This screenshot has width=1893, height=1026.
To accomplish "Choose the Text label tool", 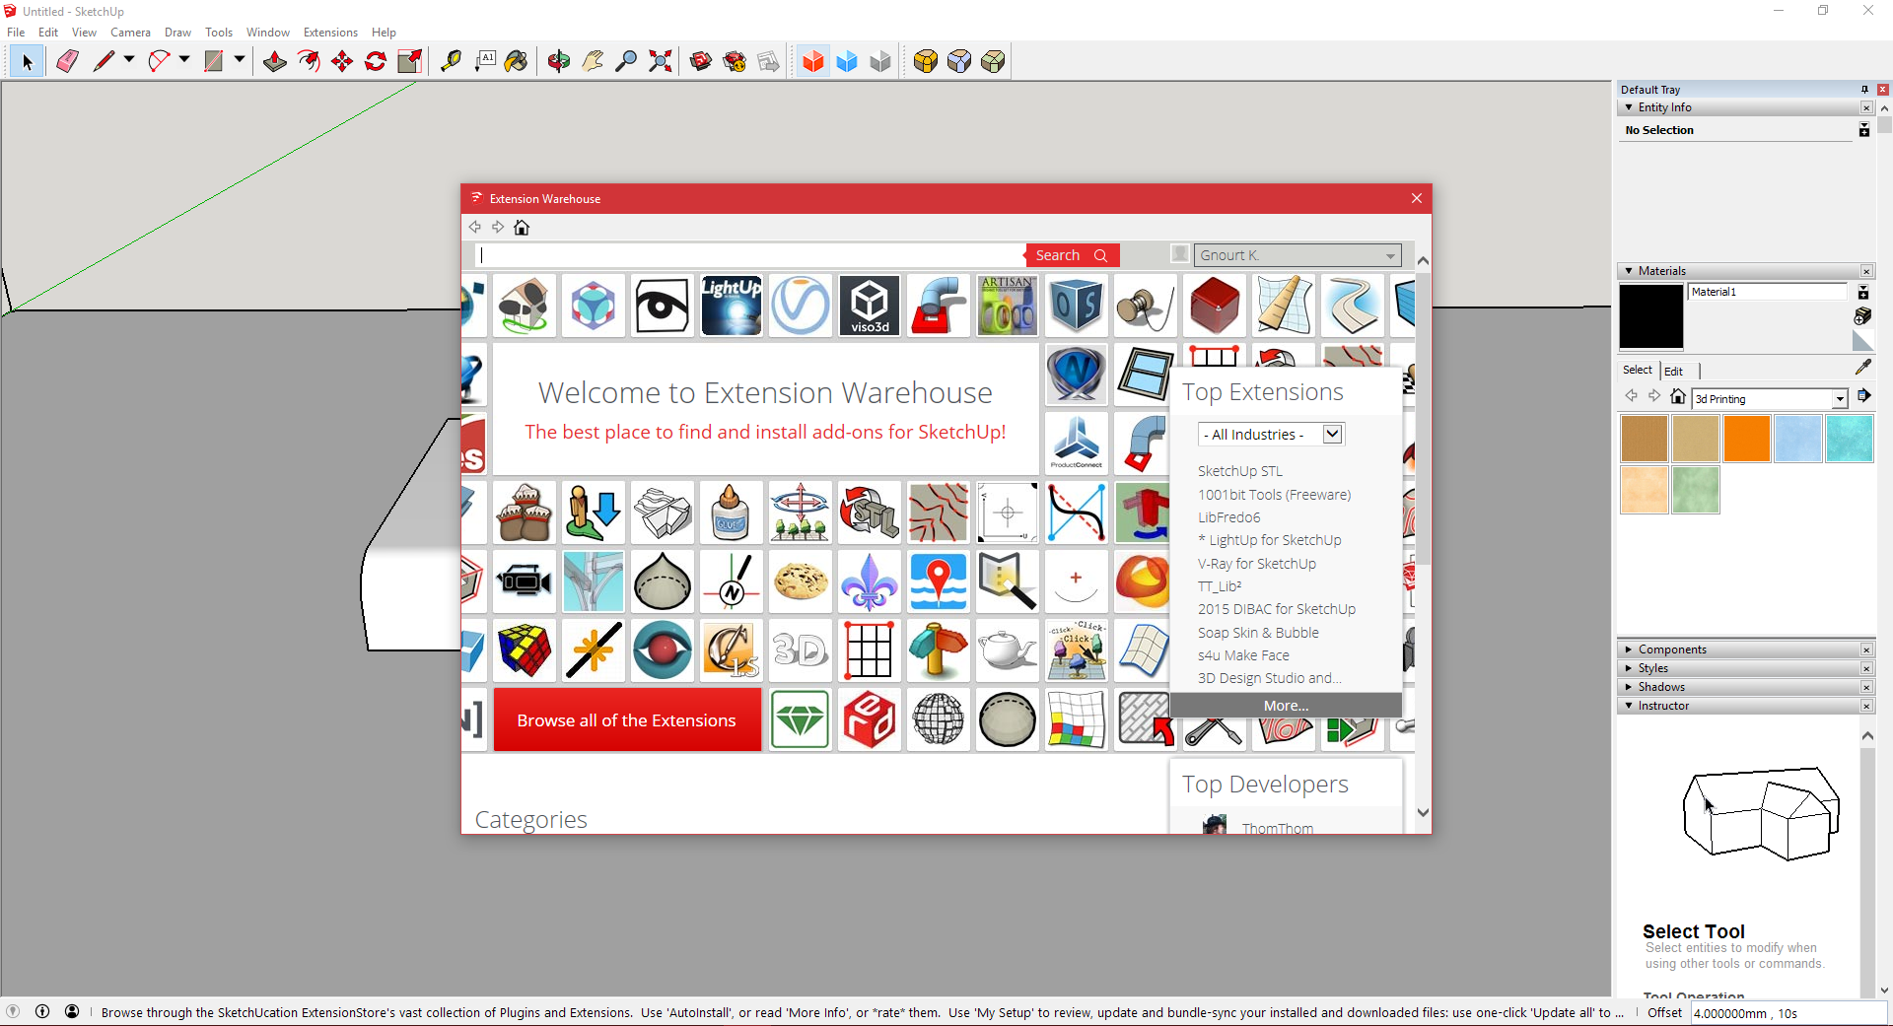I will click(x=485, y=62).
